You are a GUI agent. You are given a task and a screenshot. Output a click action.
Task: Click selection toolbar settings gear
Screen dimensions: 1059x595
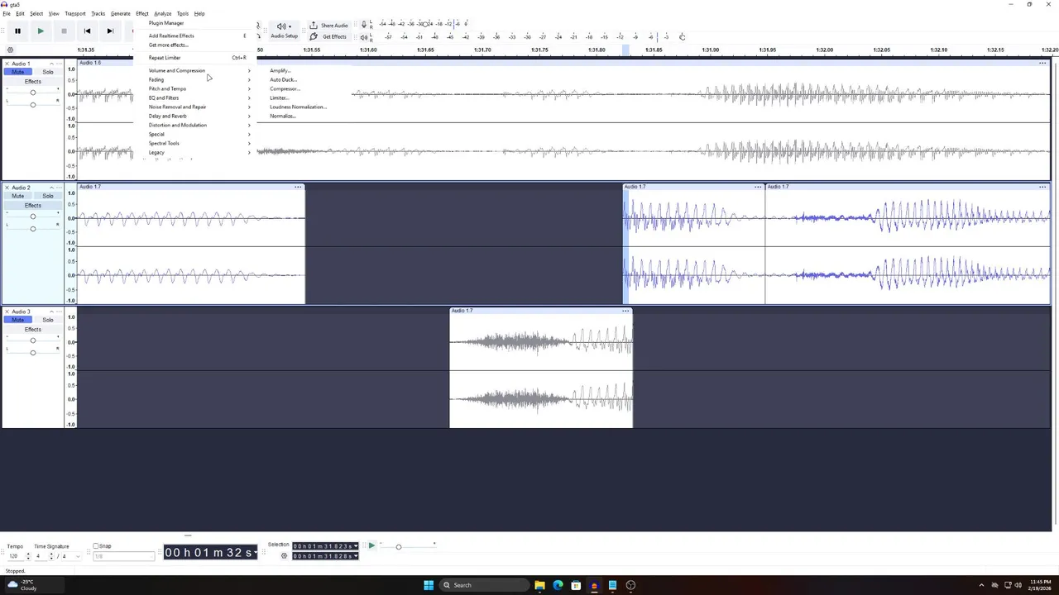[x=284, y=556]
